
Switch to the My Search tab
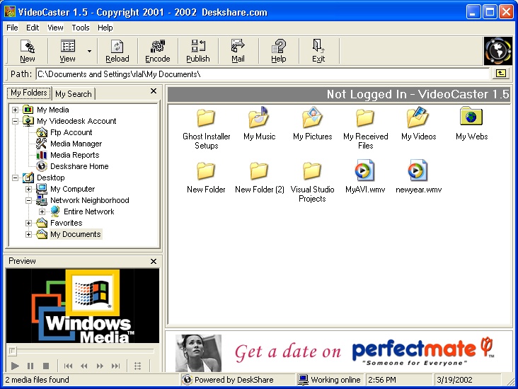pyautogui.click(x=74, y=94)
